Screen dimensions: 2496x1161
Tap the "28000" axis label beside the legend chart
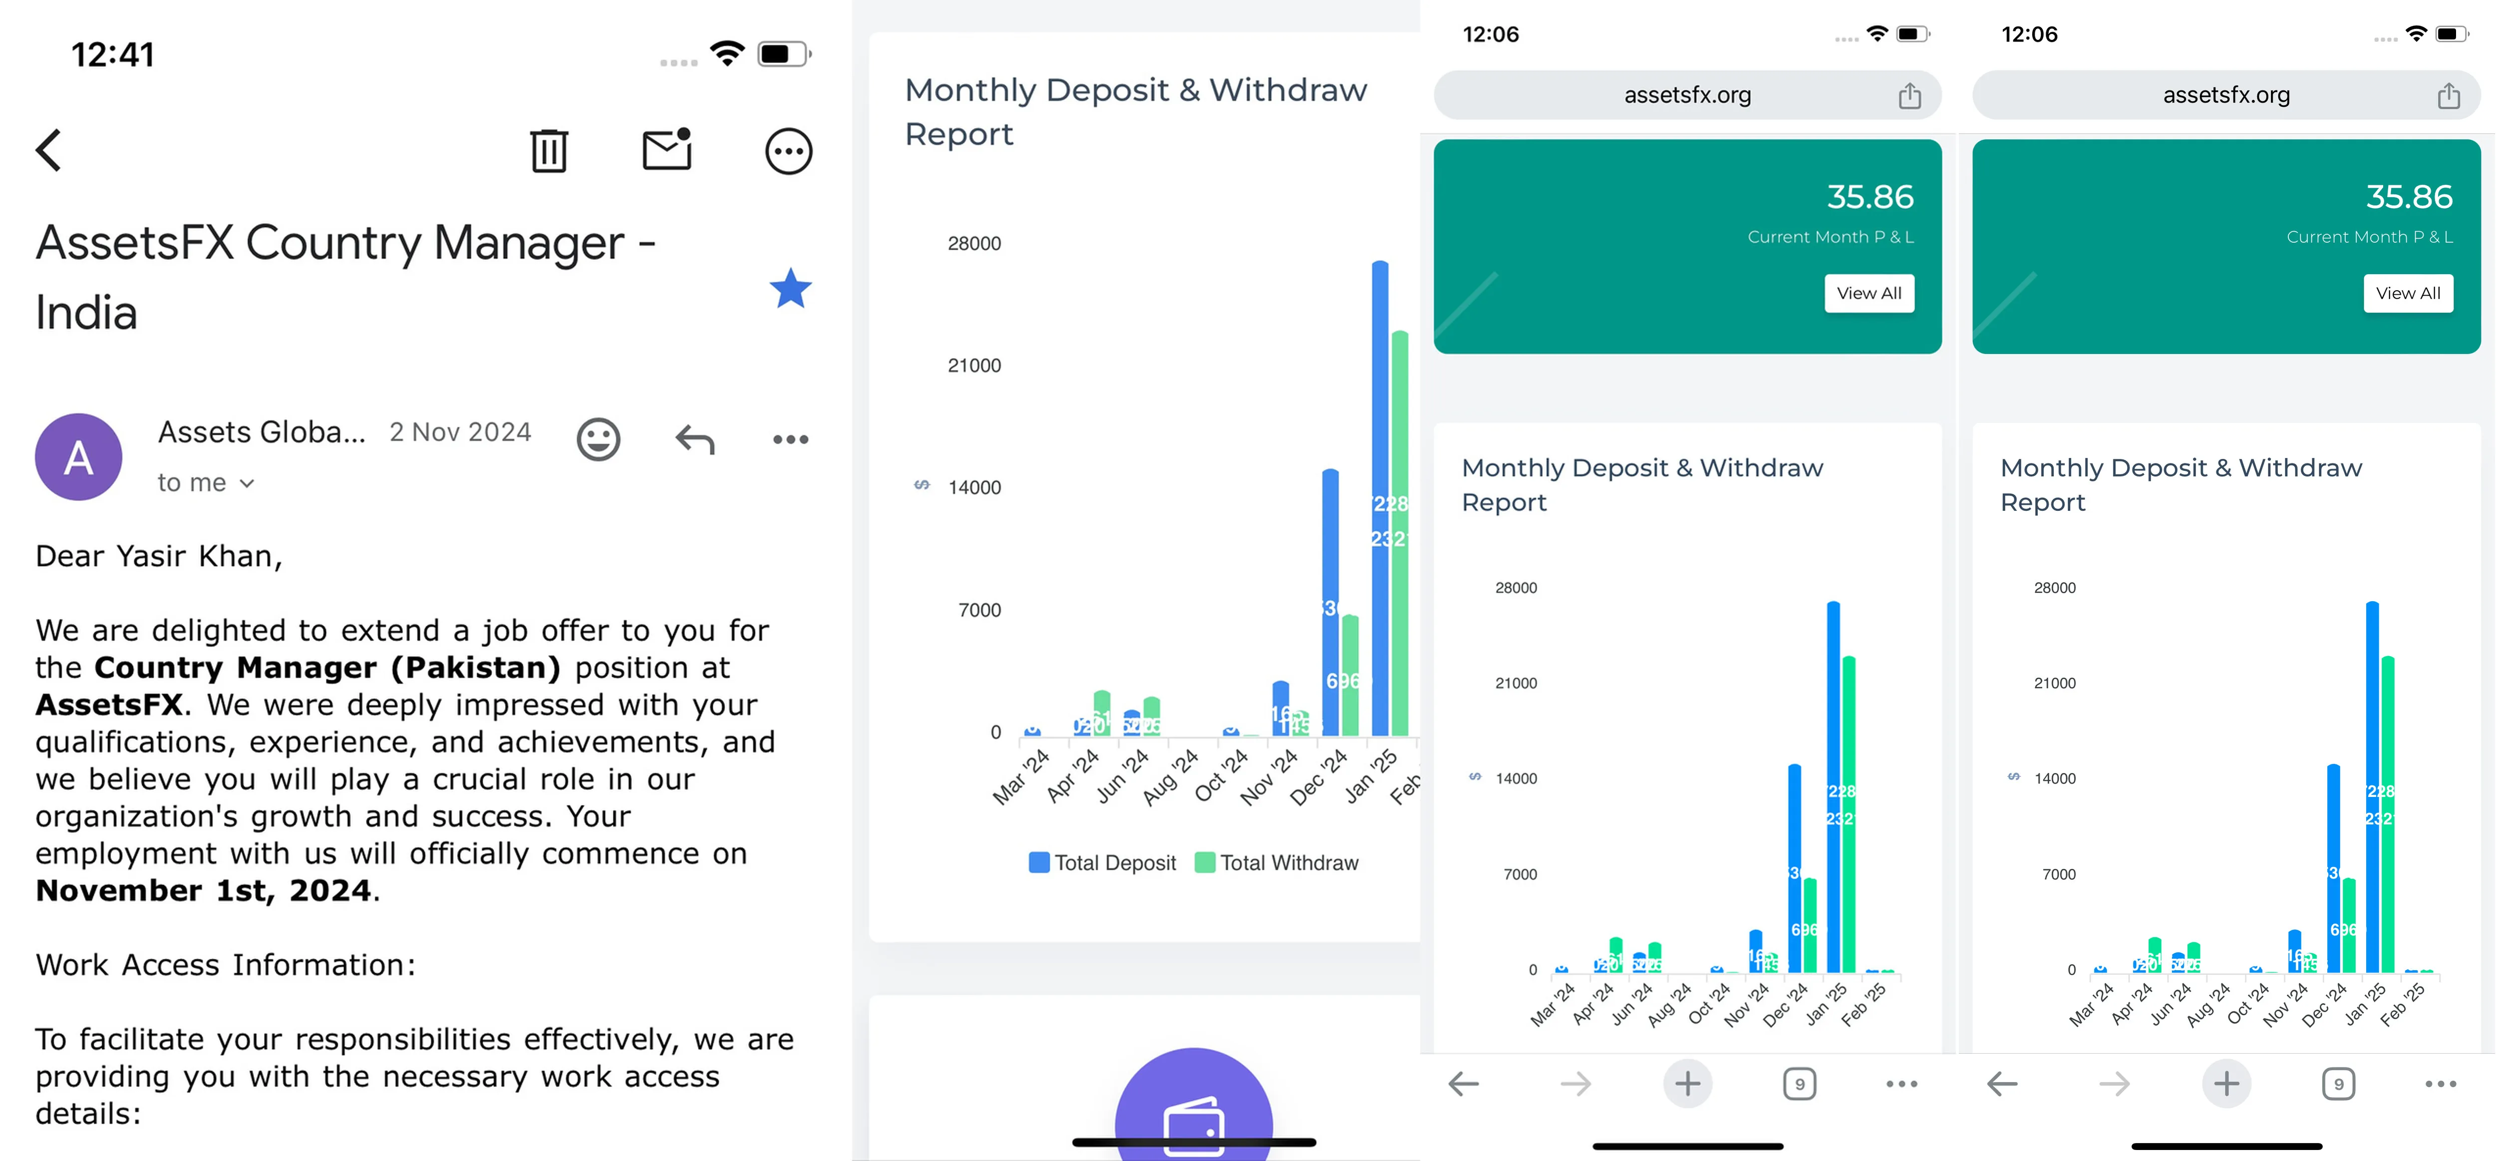[974, 243]
